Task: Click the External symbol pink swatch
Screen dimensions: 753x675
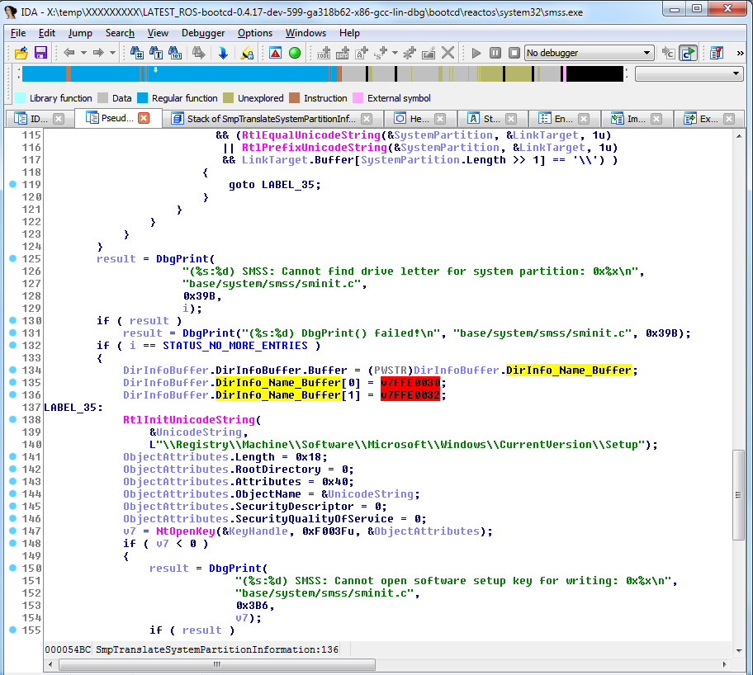Action: pyautogui.click(x=358, y=98)
